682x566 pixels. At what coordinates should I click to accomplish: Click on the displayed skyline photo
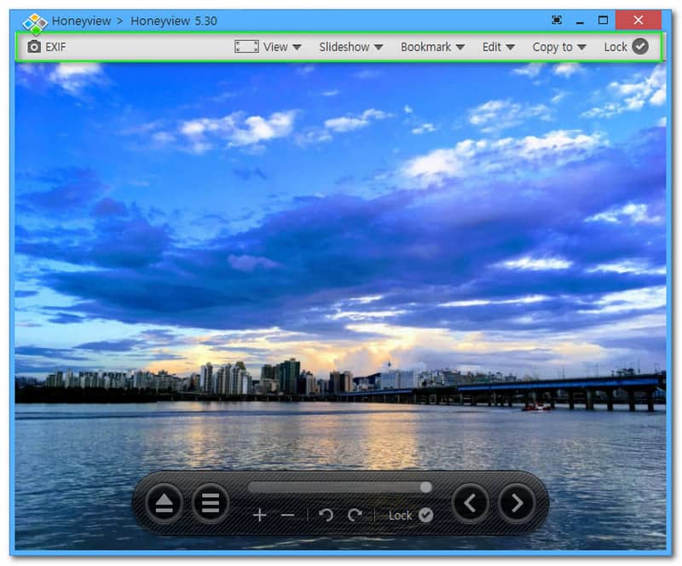341,256
